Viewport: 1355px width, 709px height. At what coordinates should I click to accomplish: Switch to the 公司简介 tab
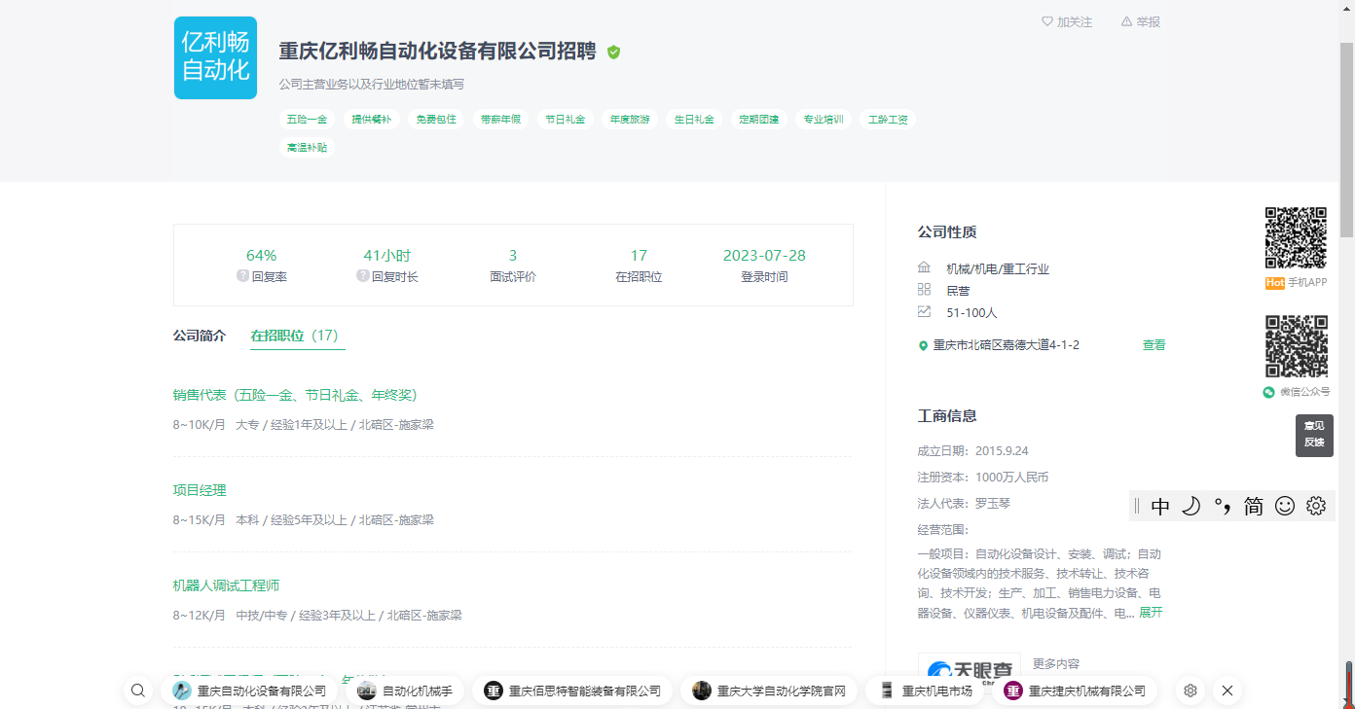point(200,336)
